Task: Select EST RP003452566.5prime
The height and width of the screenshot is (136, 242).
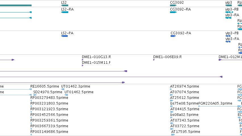Action: point(49,115)
